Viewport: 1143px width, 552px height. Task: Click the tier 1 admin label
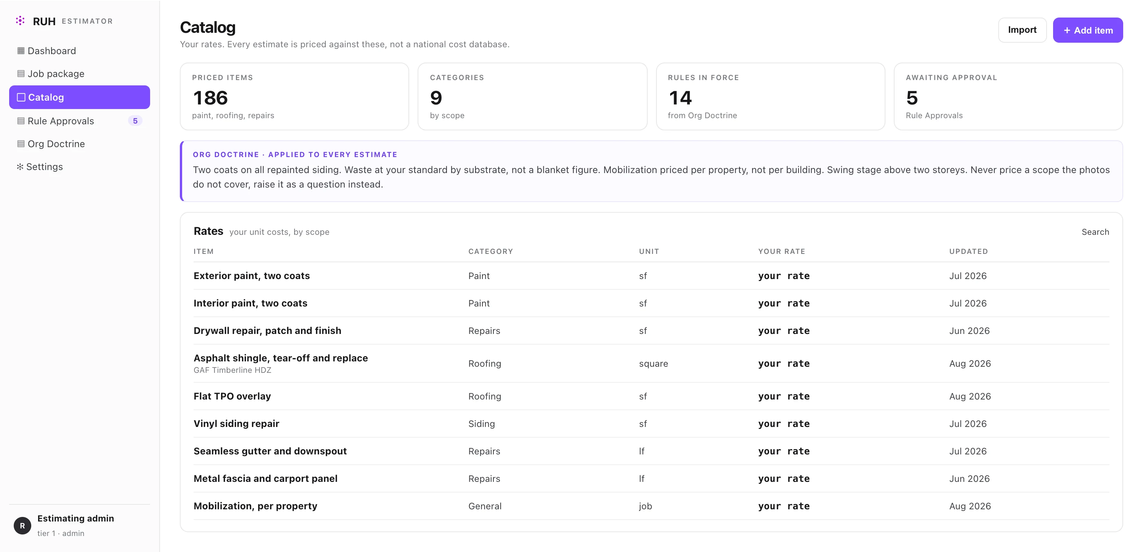click(x=61, y=533)
